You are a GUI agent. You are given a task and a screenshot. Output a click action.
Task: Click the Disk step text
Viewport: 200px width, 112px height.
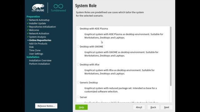coord(31,47)
